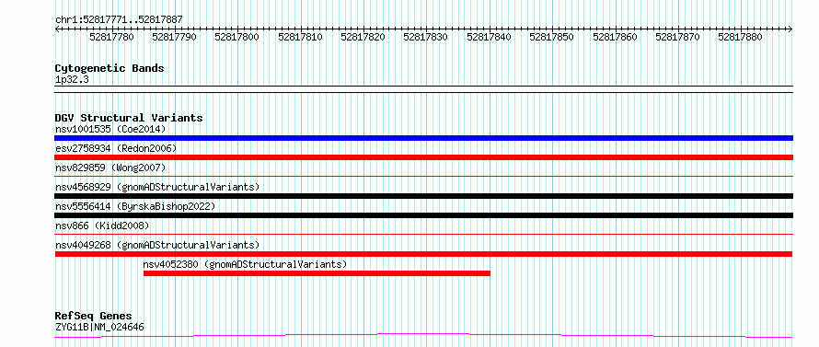Select variant label nsv4052380 (gnomADStructuralVariants)
819x347 pixels.
pos(245,264)
